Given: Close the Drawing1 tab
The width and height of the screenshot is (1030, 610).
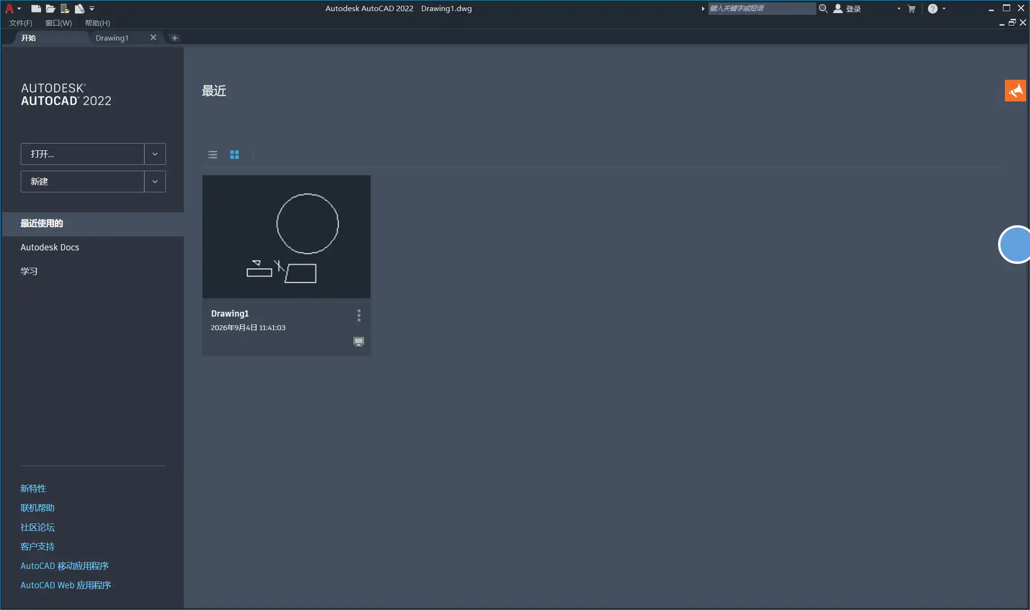Looking at the screenshot, I should (x=153, y=37).
